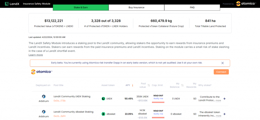This screenshot has height=120, width=260.
Task: Click Notify me for the xBasket pool
Action: 158,114
